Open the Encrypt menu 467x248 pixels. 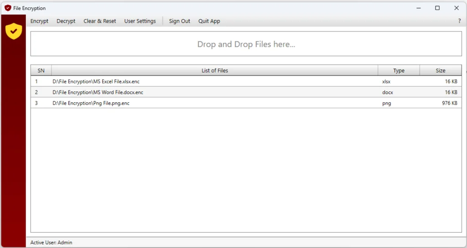pos(39,21)
